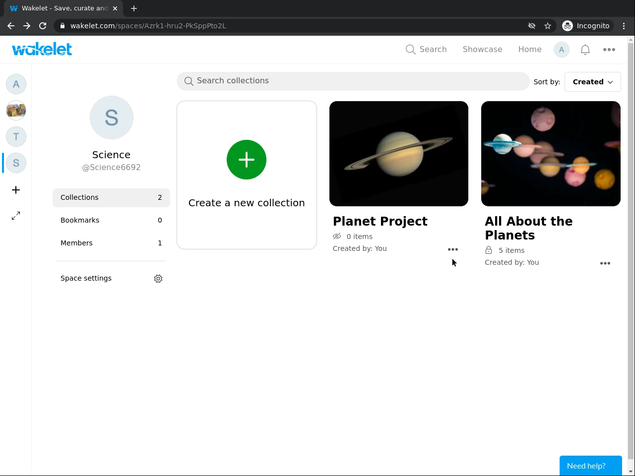Click the notifications bell icon
Image resolution: width=635 pixels, height=476 pixels.
(585, 50)
